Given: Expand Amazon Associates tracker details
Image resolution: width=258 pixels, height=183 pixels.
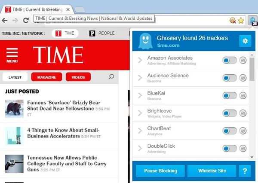Looking at the screenshot, I should [140, 60].
